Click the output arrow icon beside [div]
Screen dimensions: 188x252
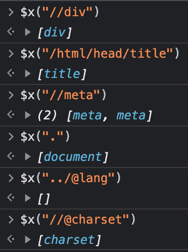11,32
